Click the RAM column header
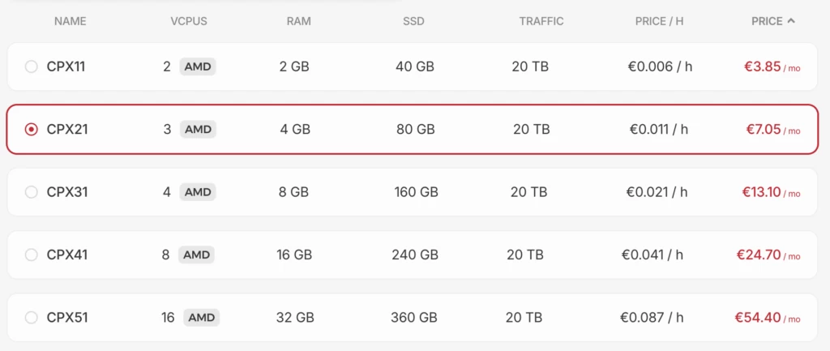830x351 pixels. [298, 21]
